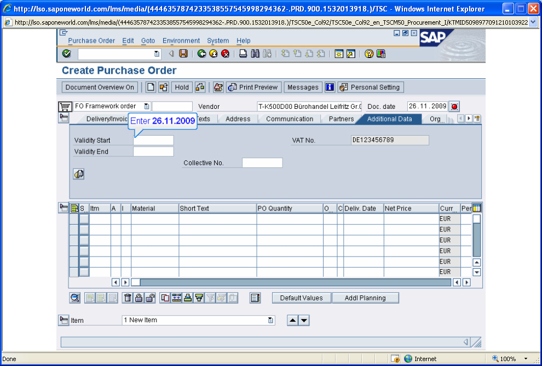Click Document Overview On button
This screenshot has height=366, width=542.
(x=100, y=87)
